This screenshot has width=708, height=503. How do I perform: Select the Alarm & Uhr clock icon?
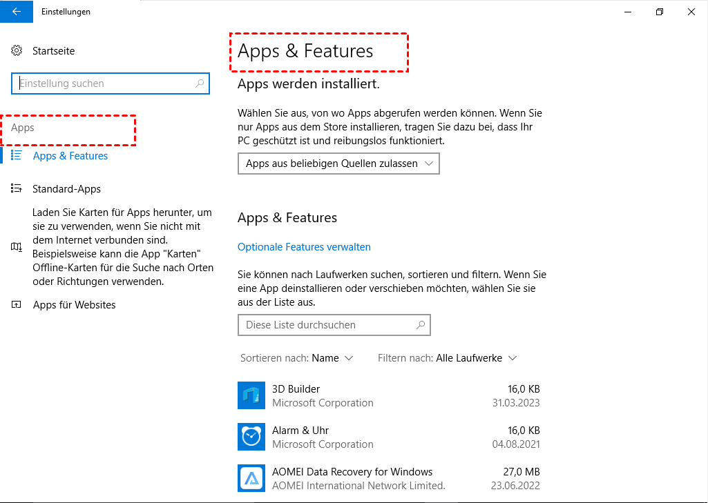pyautogui.click(x=250, y=437)
